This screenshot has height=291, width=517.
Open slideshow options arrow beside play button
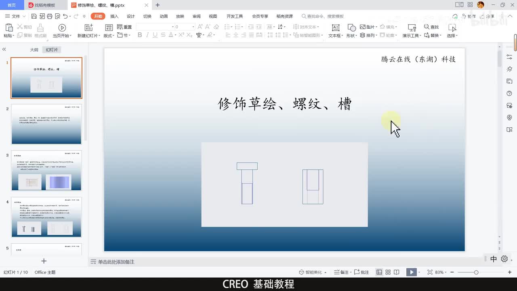pos(419,272)
